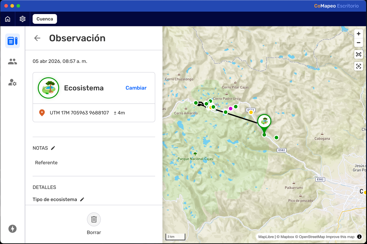The image size is (367, 244).
Task: Center map on current location icon
Action: 358,66
